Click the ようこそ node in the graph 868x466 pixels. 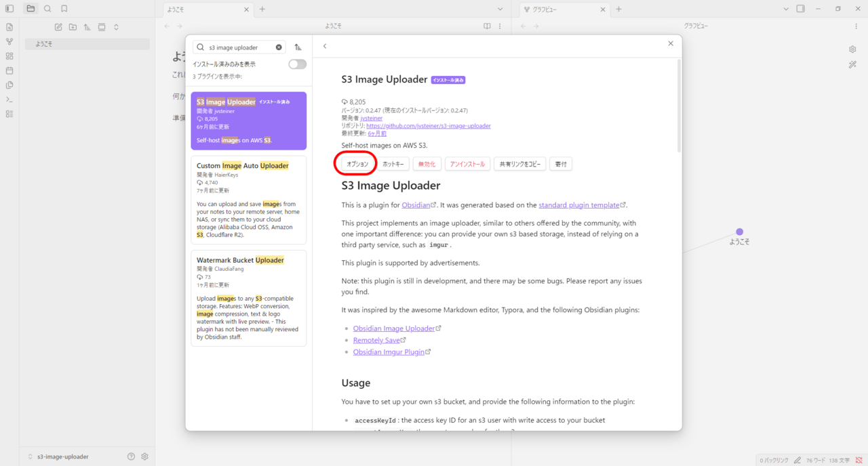[739, 232]
